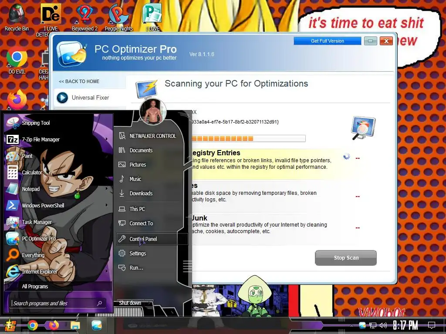Switch to PC Optimizer taskbar button
The height and width of the screenshot is (334, 446).
pos(97,325)
